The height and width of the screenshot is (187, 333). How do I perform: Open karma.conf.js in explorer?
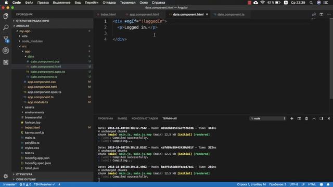click(x=34, y=133)
